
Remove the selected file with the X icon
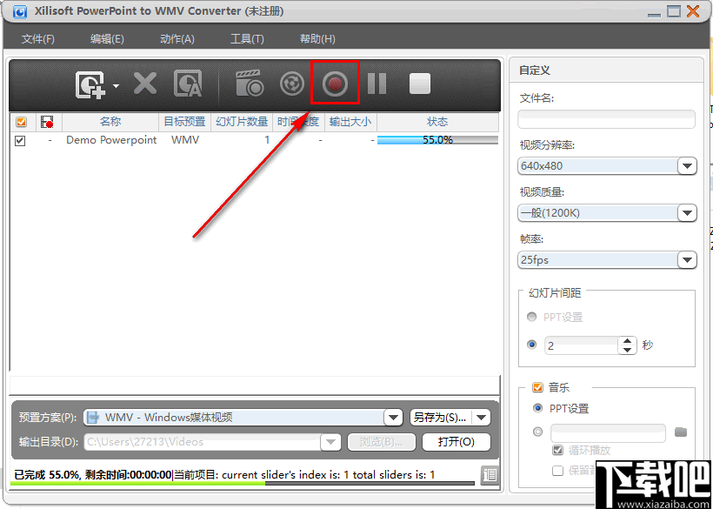coord(144,84)
